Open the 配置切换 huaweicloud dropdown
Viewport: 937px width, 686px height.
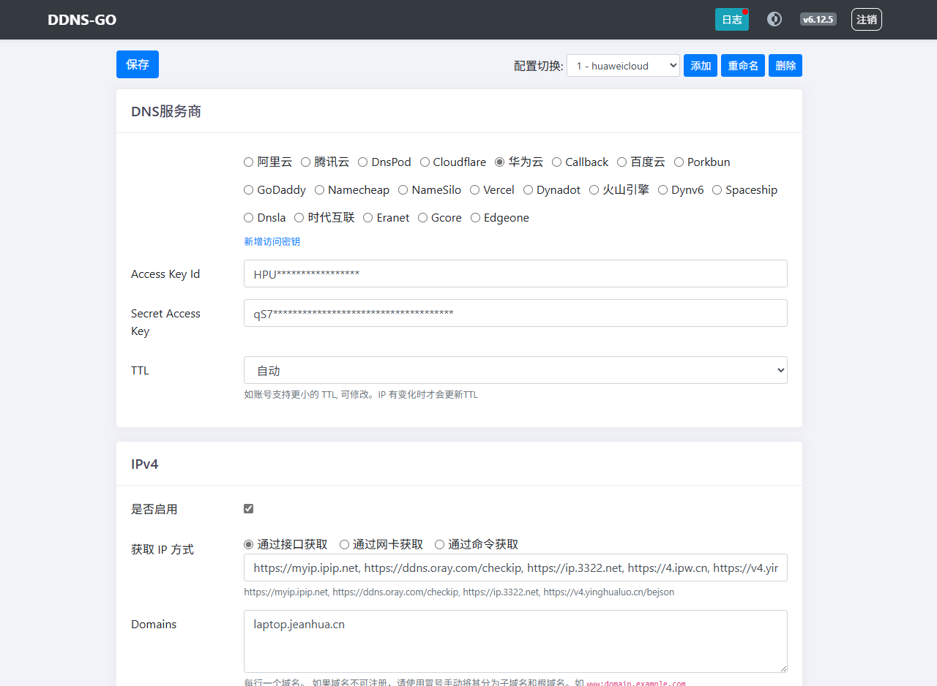[623, 66]
